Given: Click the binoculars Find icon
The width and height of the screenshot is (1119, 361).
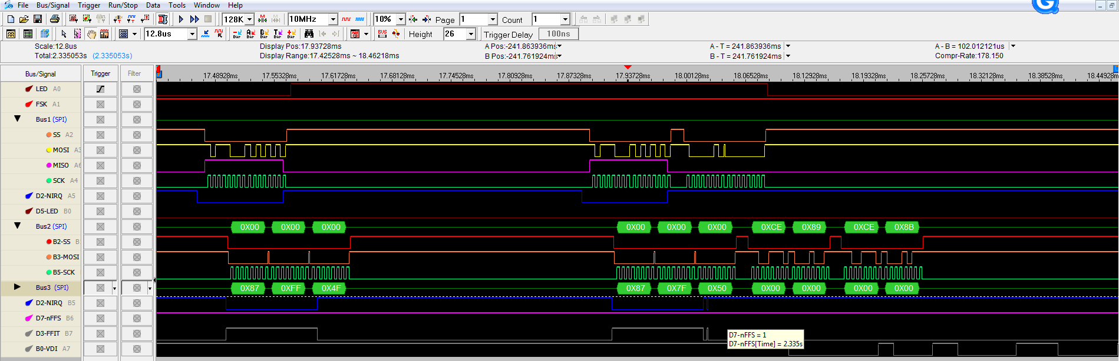Looking at the screenshot, I should tap(308, 34).
